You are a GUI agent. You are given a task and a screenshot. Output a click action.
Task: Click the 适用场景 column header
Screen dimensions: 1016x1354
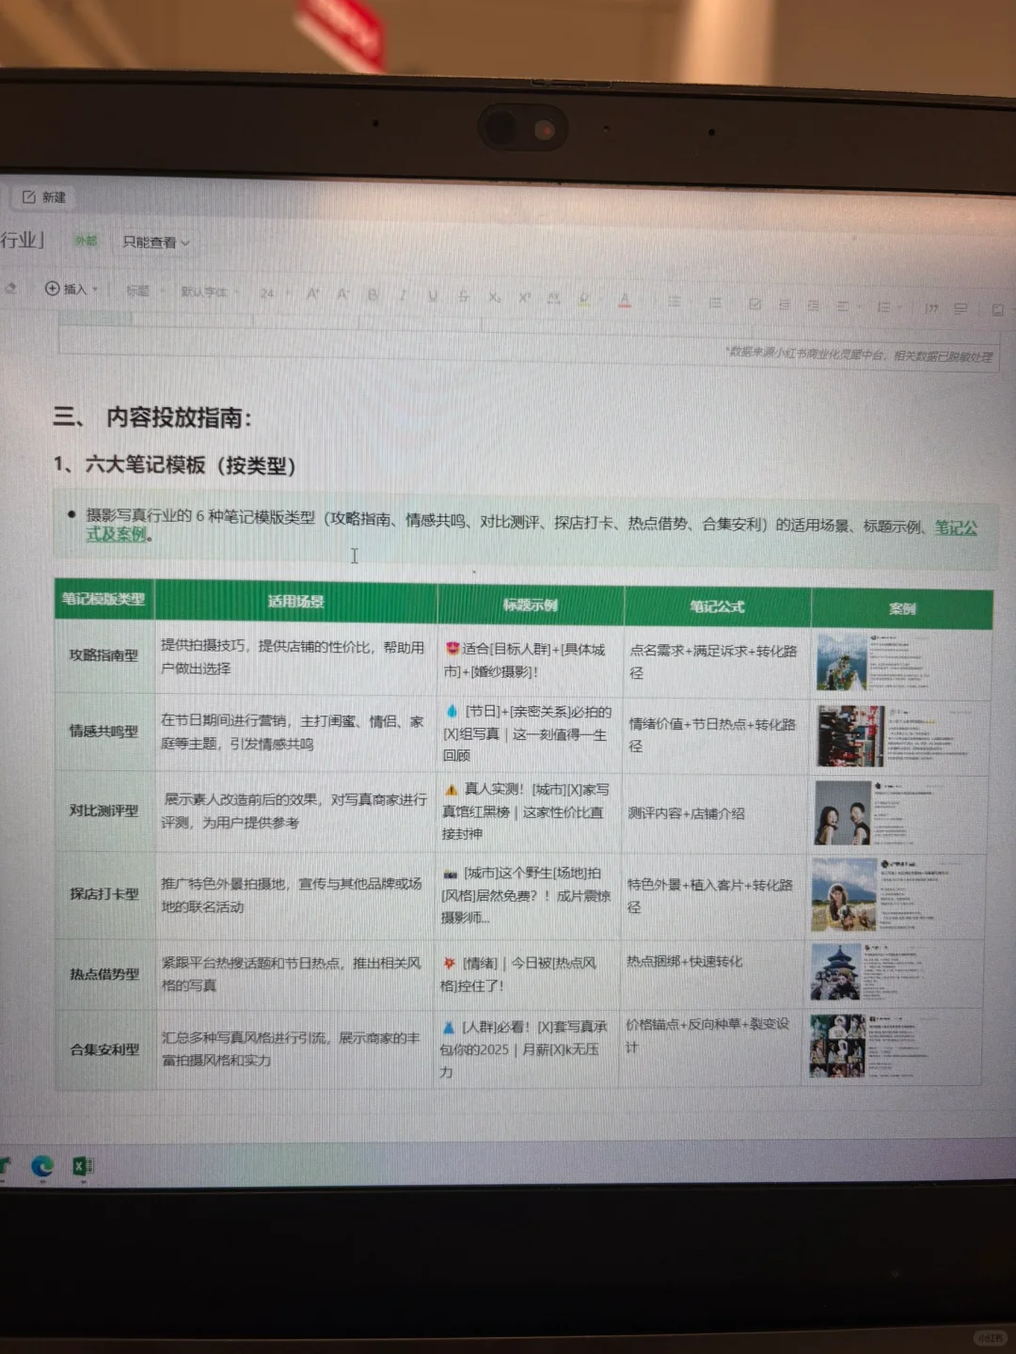(x=295, y=601)
